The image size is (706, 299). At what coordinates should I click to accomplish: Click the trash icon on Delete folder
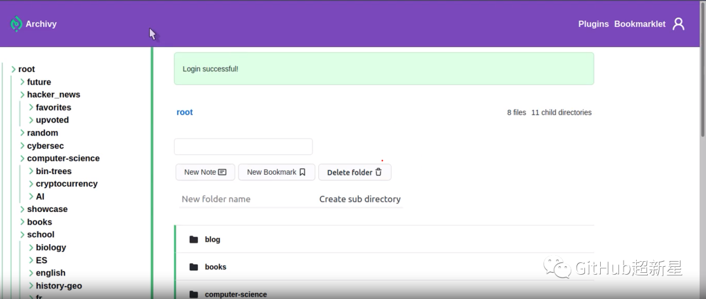tap(378, 172)
